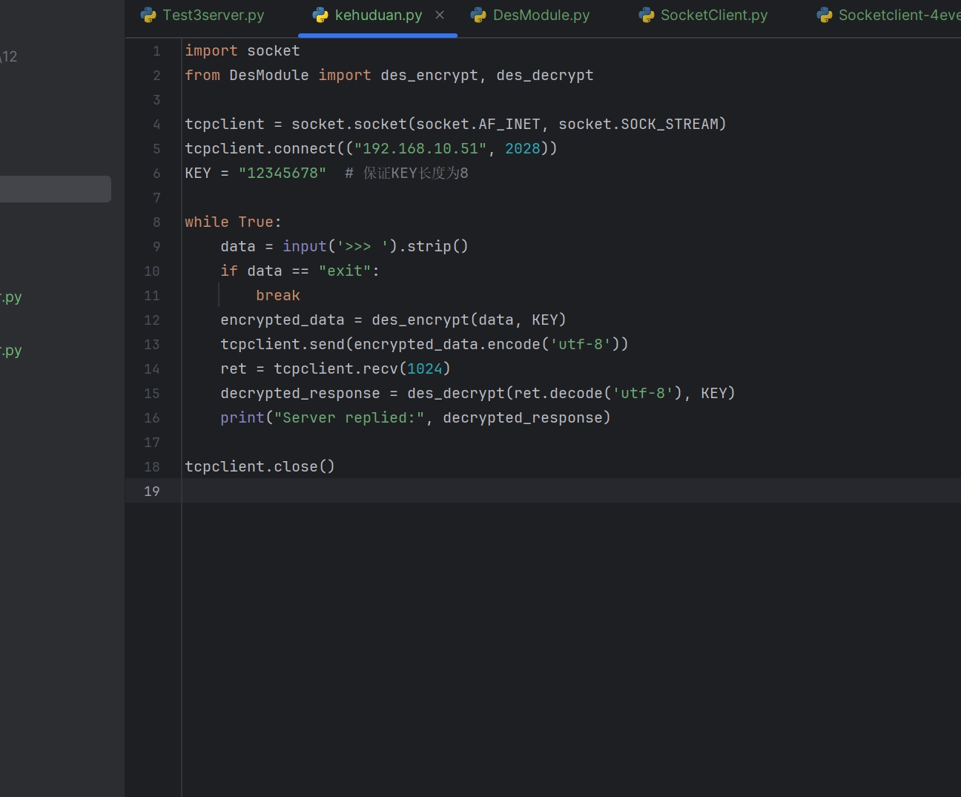The width and height of the screenshot is (961, 797).
Task: Click the IP address string "192.168.10.51"
Action: point(420,148)
